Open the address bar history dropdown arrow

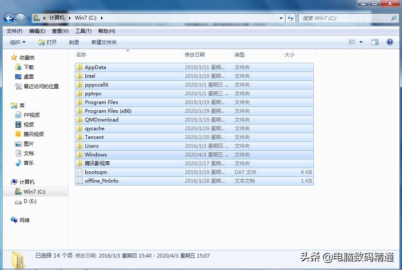pos(282,18)
